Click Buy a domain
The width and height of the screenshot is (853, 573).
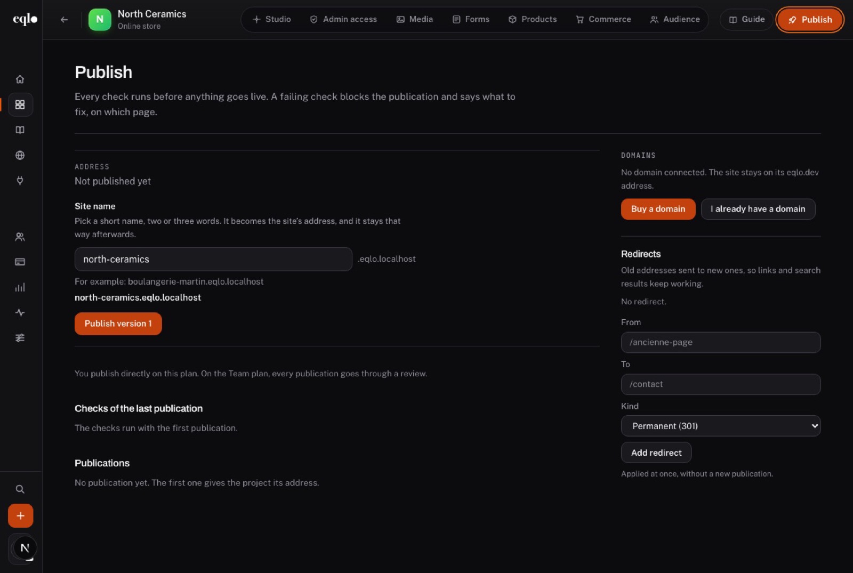tap(658, 209)
